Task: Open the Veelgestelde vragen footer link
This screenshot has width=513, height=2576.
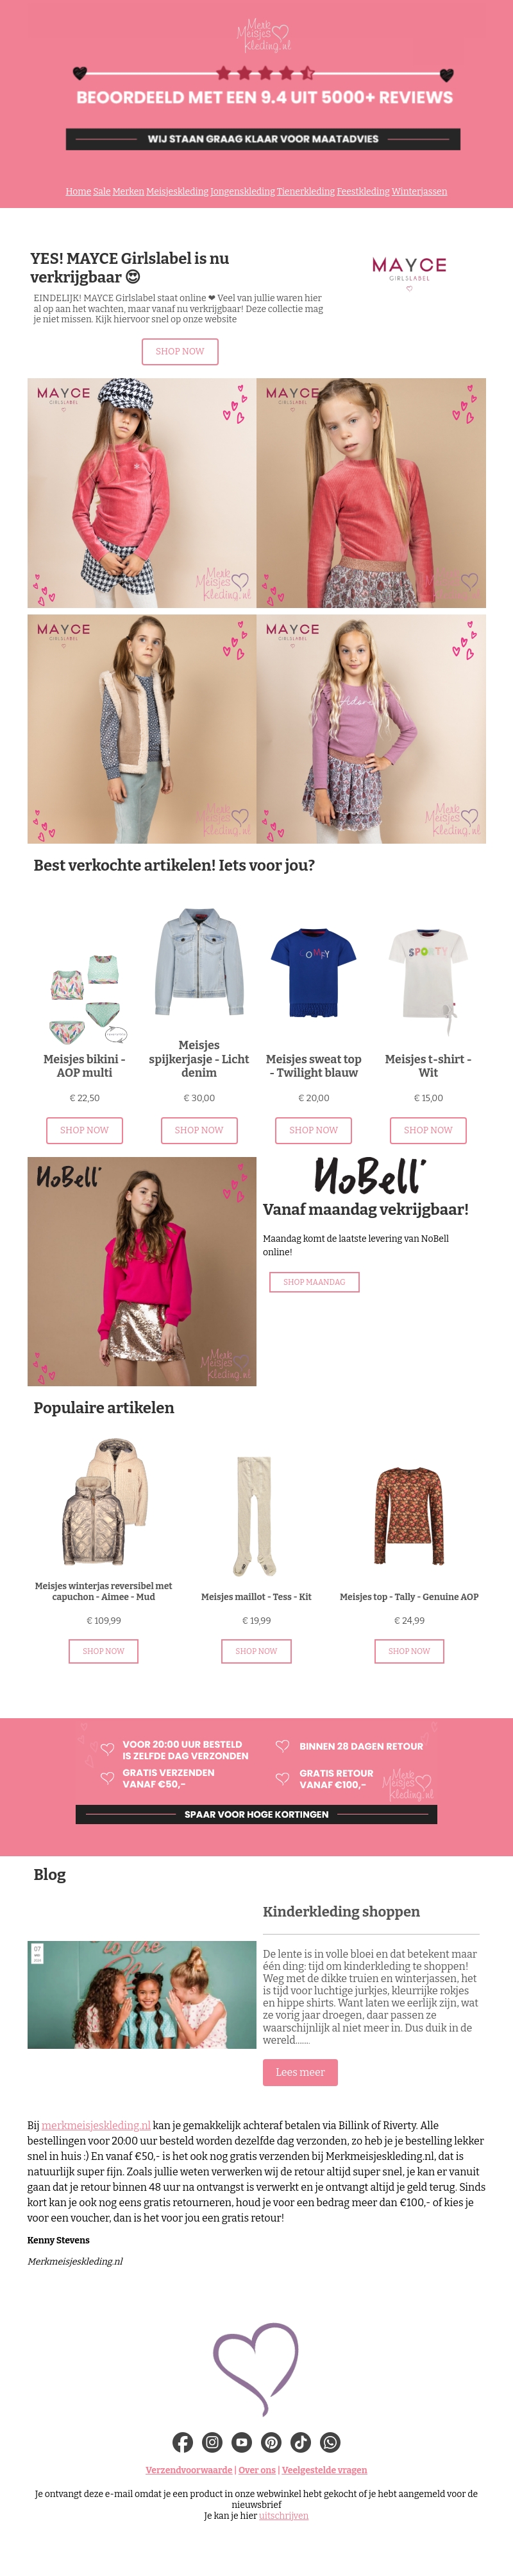Action: click(x=324, y=2469)
